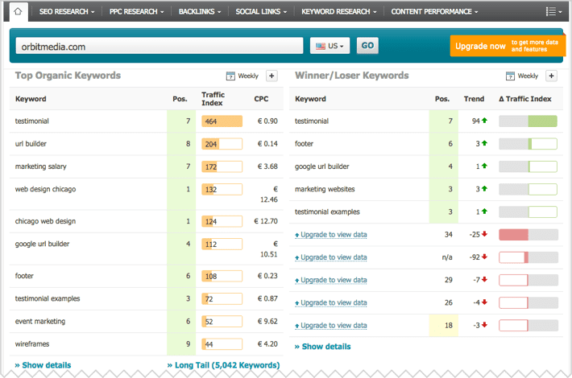Click the € 9.62 CPC value
This screenshot has height=378, width=572.
coord(267,321)
